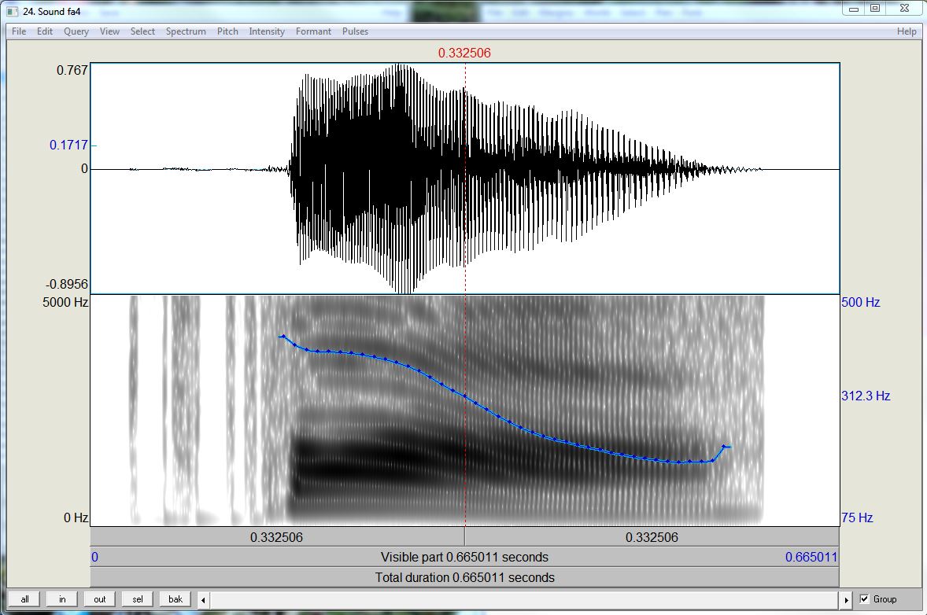Close the Sound fa4 window
Viewport: 927px width, 615px height.
(904, 9)
